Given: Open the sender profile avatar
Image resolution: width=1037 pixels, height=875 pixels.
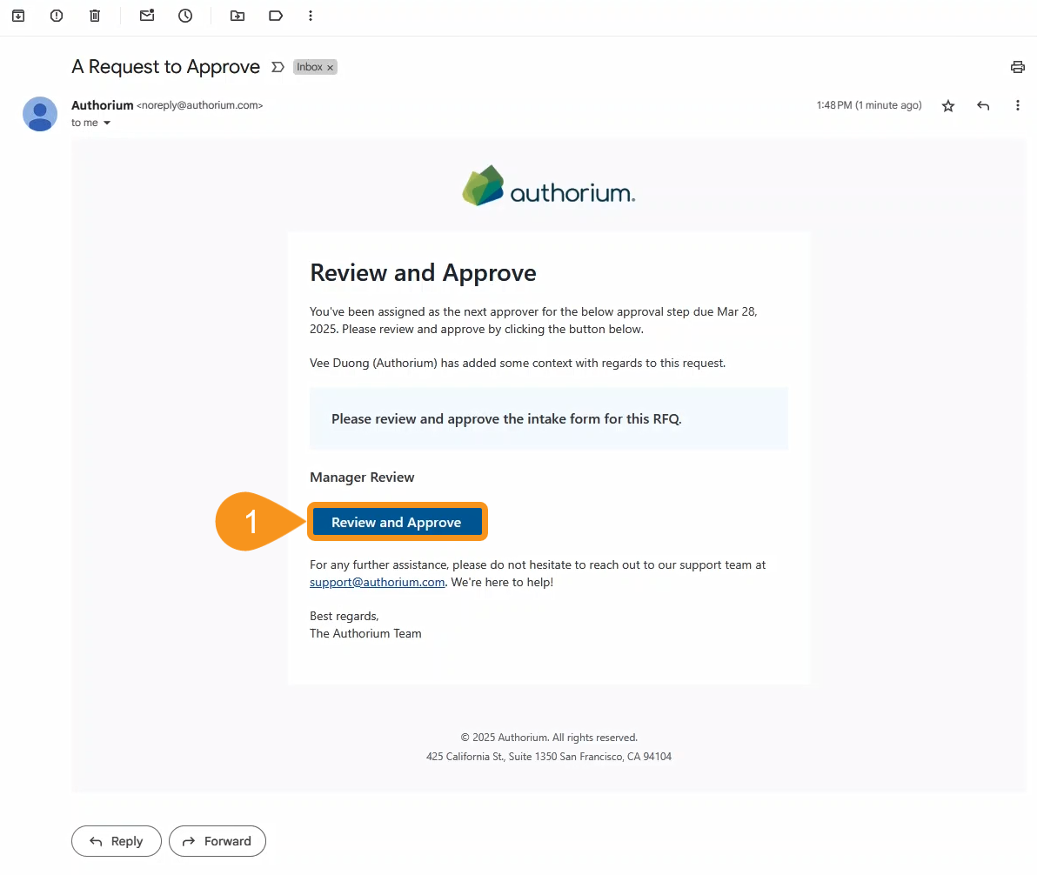Looking at the screenshot, I should pos(39,114).
